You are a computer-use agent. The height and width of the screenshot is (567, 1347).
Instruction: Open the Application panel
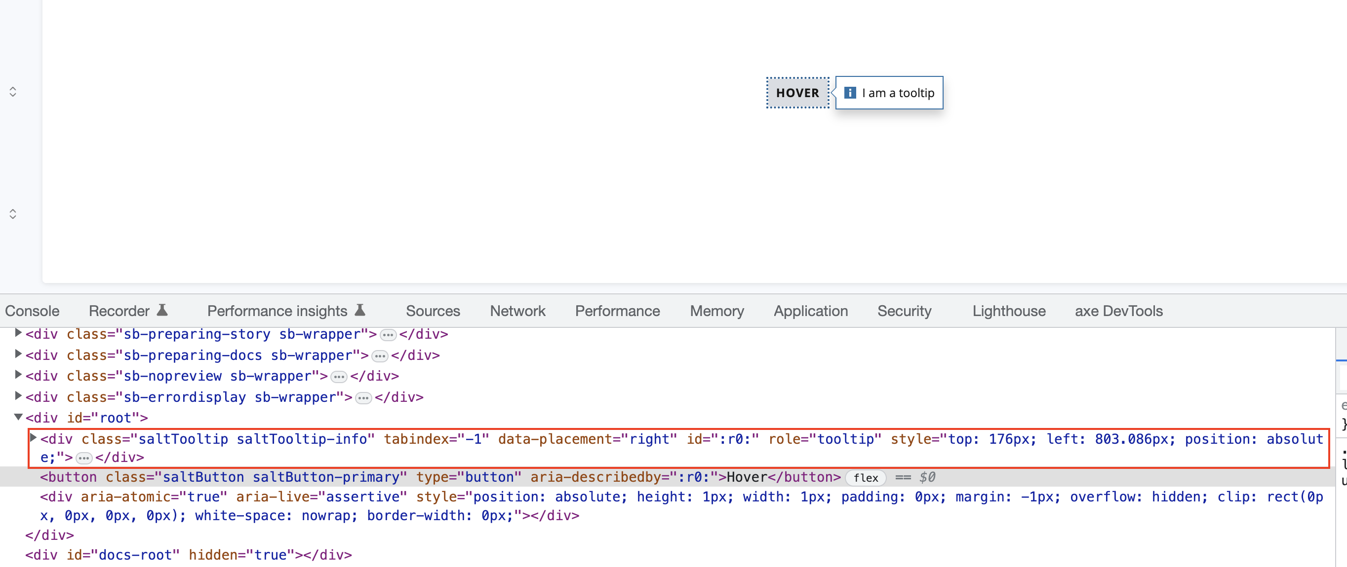(x=810, y=310)
